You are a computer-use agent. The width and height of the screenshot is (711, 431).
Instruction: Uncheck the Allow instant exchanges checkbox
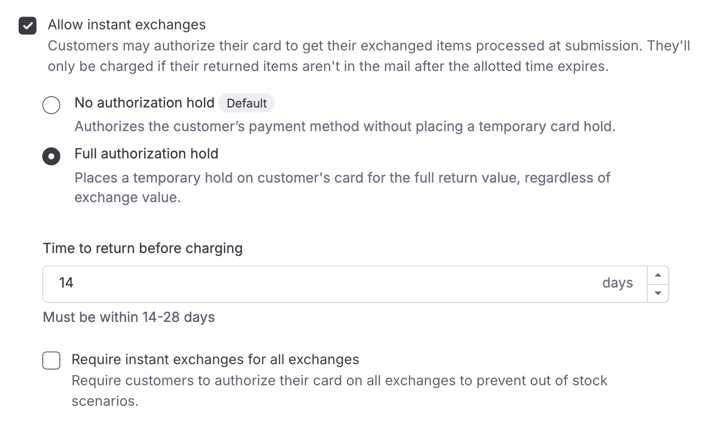(x=28, y=26)
